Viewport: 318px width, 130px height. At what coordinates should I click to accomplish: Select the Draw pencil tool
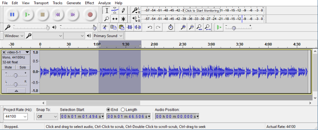point(123,10)
